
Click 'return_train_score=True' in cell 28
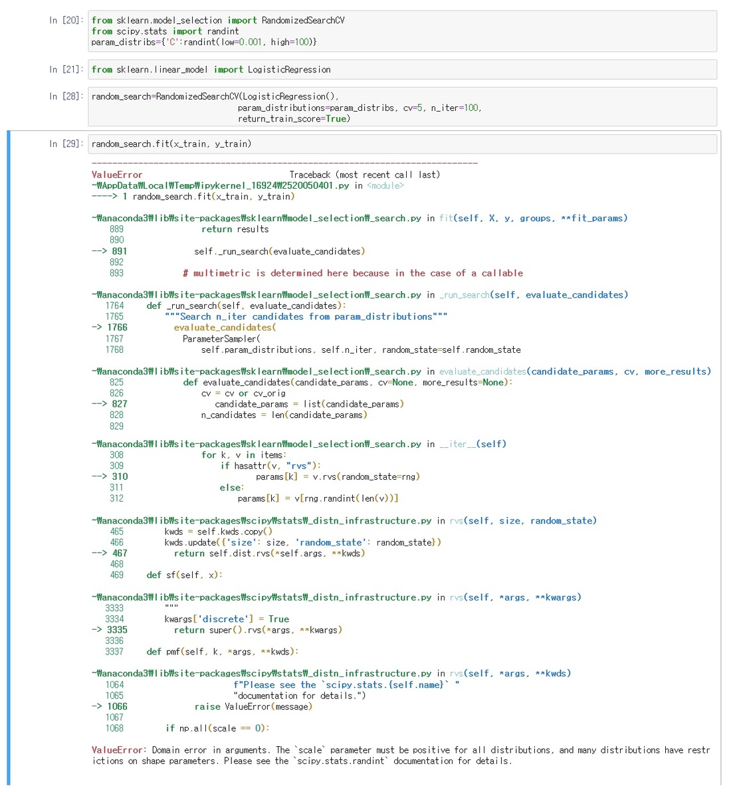294,119
